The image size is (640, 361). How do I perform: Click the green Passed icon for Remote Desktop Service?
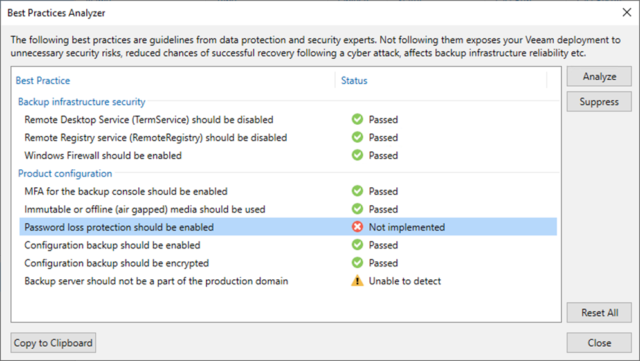(x=357, y=119)
